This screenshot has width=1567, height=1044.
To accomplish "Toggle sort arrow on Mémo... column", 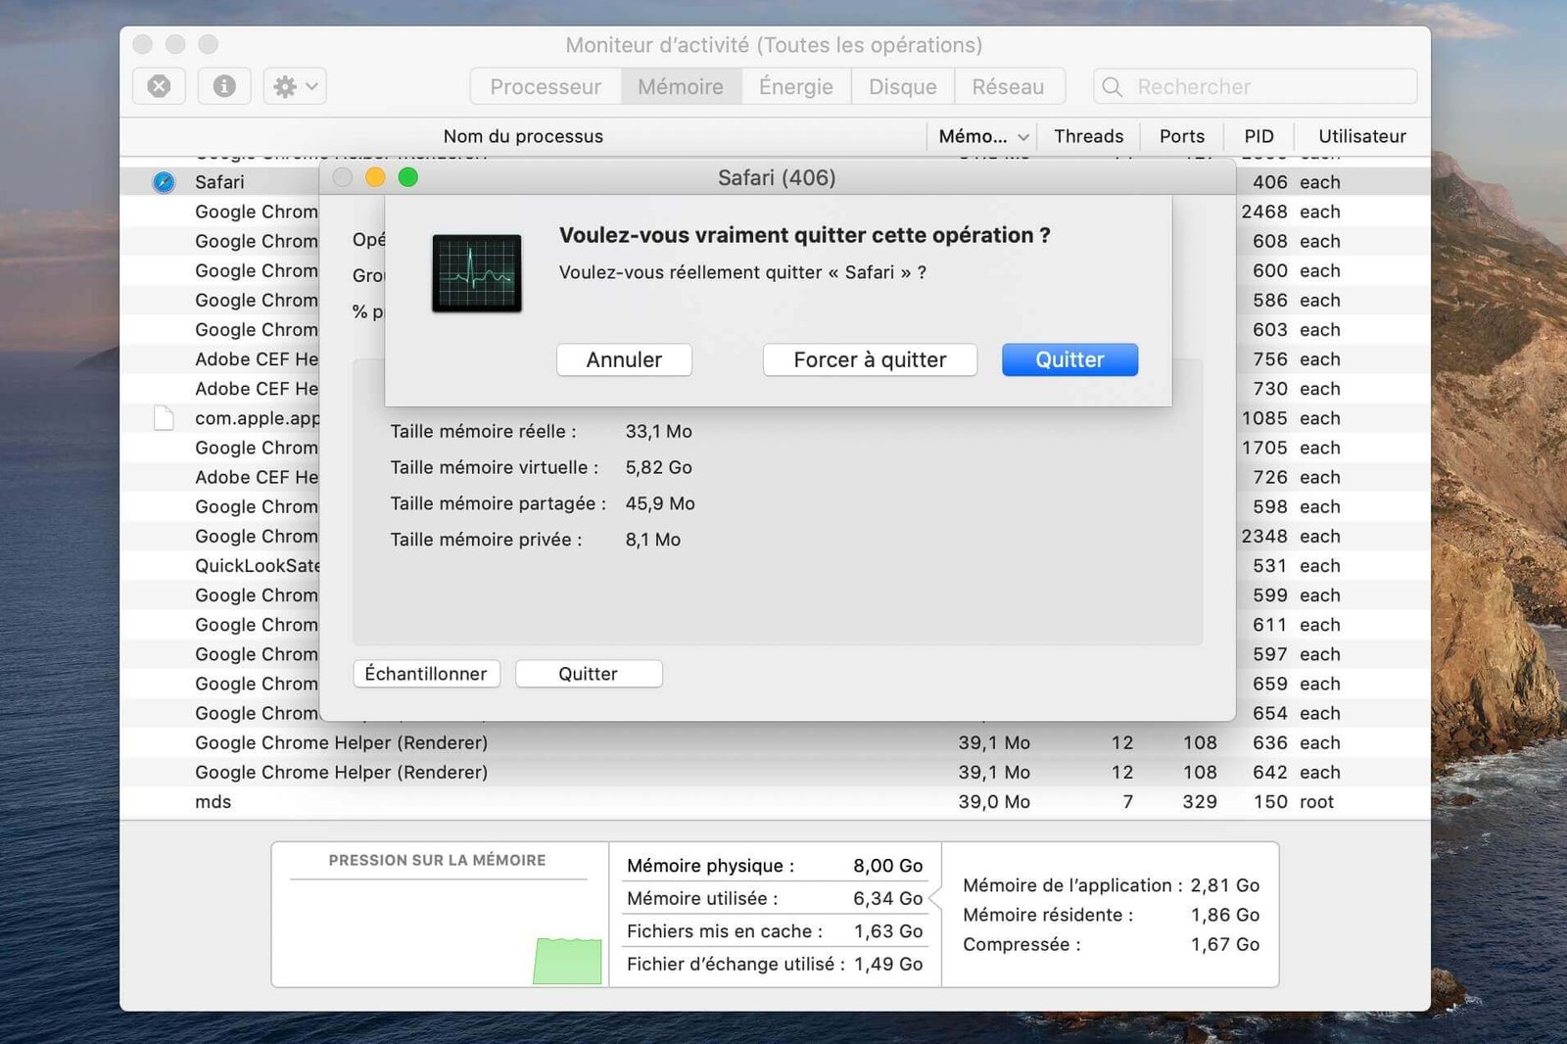I will 1022,137.
